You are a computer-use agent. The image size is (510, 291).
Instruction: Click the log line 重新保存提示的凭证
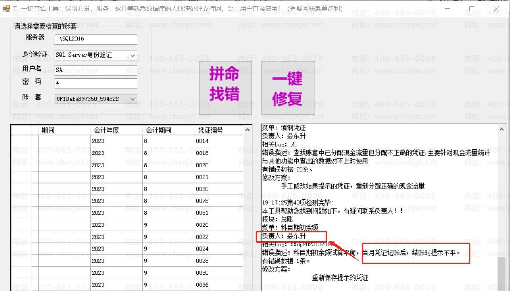click(x=340, y=278)
